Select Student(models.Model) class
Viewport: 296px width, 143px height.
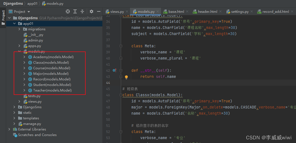(52, 85)
